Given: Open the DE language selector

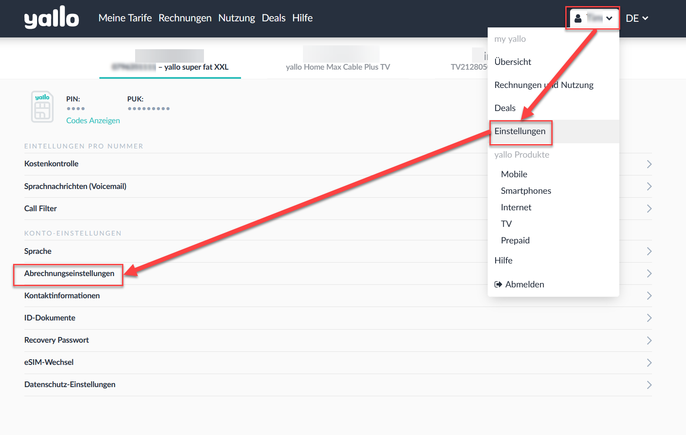Looking at the screenshot, I should (637, 18).
